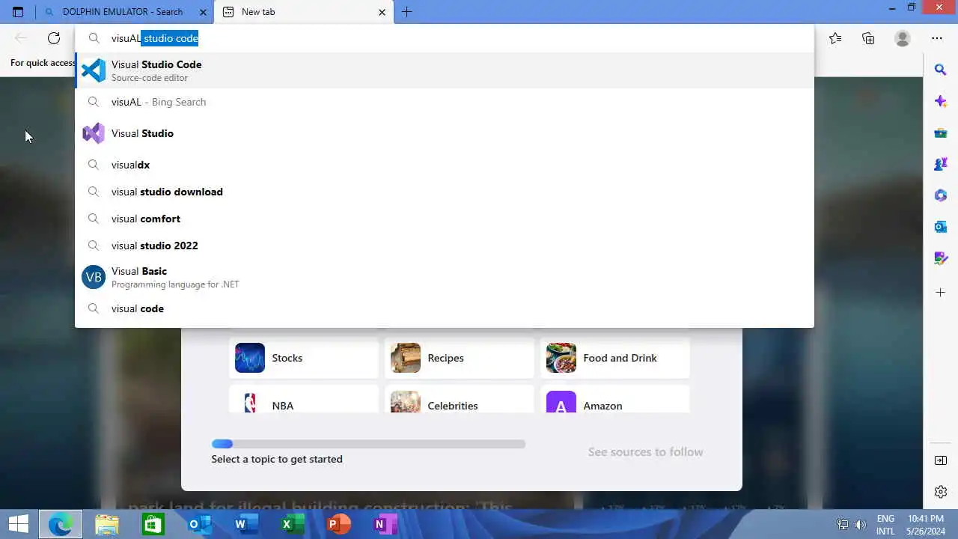Click the Visual Studio Code logo icon

click(94, 70)
